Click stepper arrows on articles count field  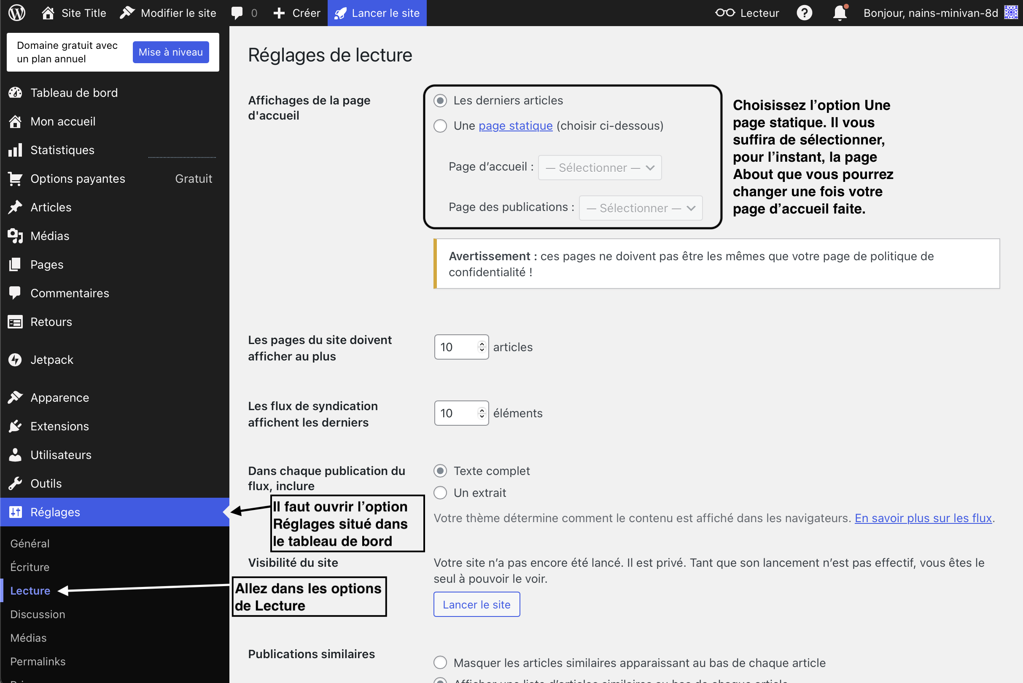tap(482, 347)
